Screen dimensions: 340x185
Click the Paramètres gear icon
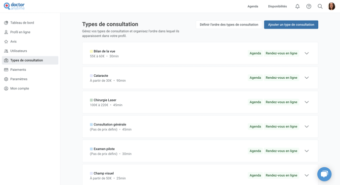point(6,79)
